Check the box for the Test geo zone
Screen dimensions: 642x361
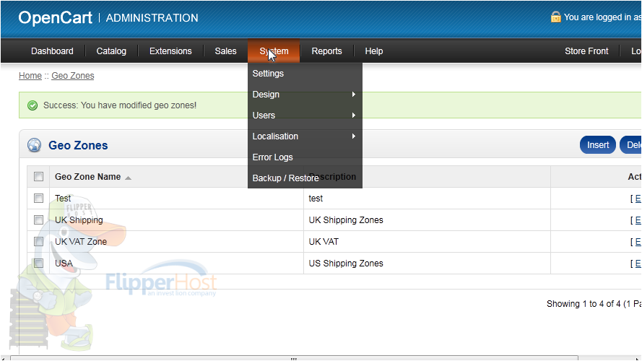[38, 199]
